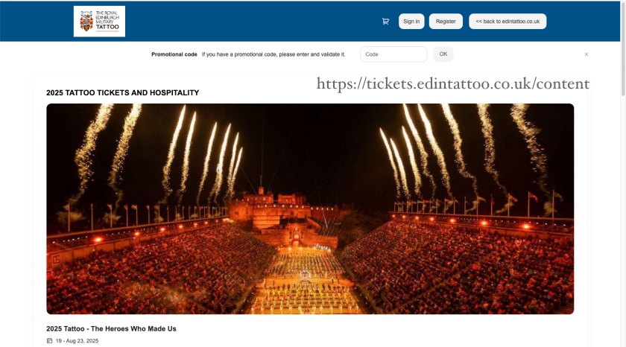Click the 2025 Tattoo Tickets and Hospitality heading
Image resolution: width=626 pixels, height=347 pixels.
[x=122, y=92]
